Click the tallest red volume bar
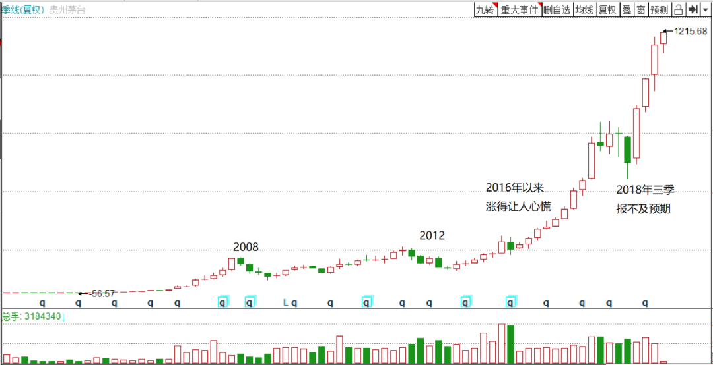This screenshot has height=365, width=713. (x=502, y=344)
